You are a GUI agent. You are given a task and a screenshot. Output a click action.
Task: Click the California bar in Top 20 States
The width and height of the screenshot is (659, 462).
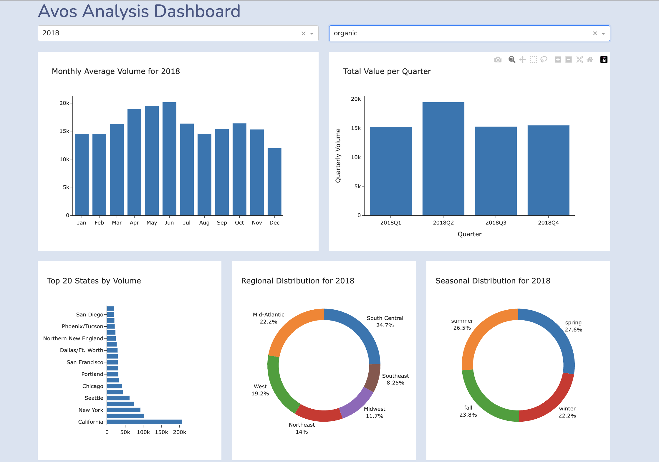point(144,422)
